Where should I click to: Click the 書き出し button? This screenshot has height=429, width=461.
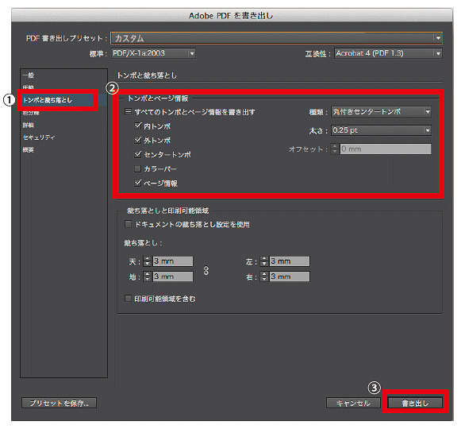click(415, 403)
